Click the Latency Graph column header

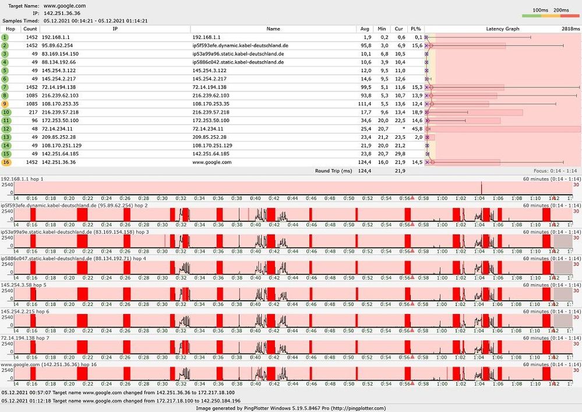pos(503,29)
